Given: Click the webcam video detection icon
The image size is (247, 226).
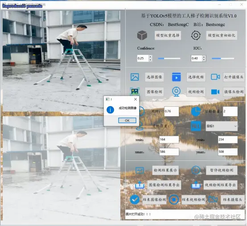Looking at the screenshot, I should point(176,92).
